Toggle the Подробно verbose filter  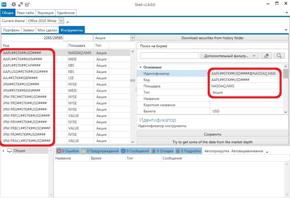188,151
